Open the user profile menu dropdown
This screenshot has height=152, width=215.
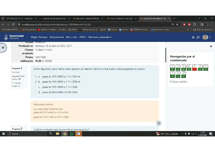point(207,37)
